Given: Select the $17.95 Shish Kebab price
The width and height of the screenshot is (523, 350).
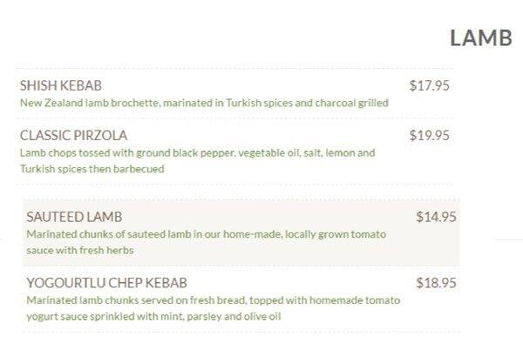Looking at the screenshot, I should click(429, 85).
